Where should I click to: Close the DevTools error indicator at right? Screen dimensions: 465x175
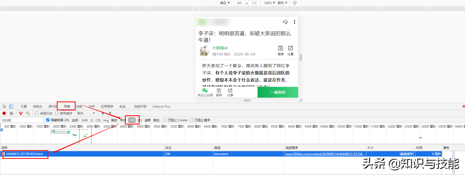[463, 106]
